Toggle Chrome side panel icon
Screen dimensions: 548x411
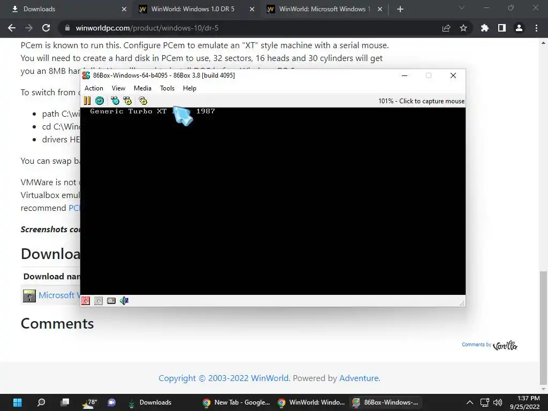pyautogui.click(x=502, y=28)
